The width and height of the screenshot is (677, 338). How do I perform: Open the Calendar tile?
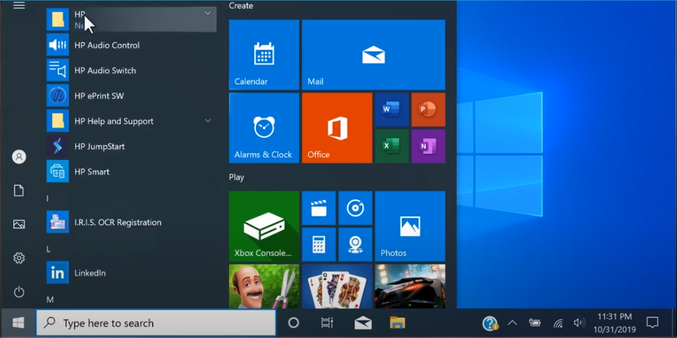(264, 55)
